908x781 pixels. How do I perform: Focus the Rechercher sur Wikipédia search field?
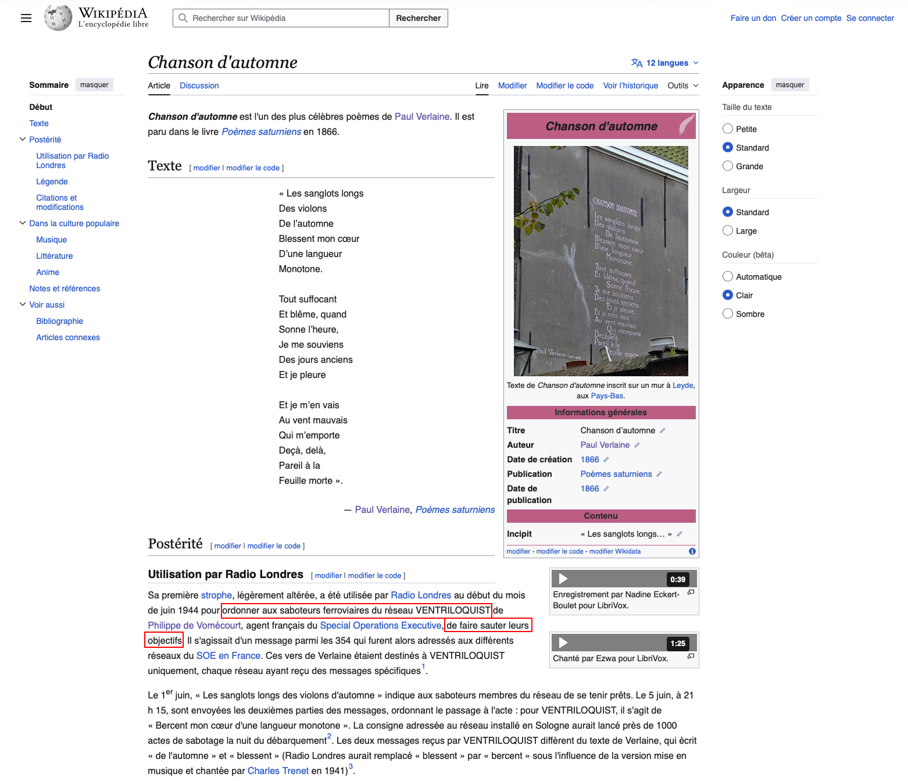[x=281, y=18]
